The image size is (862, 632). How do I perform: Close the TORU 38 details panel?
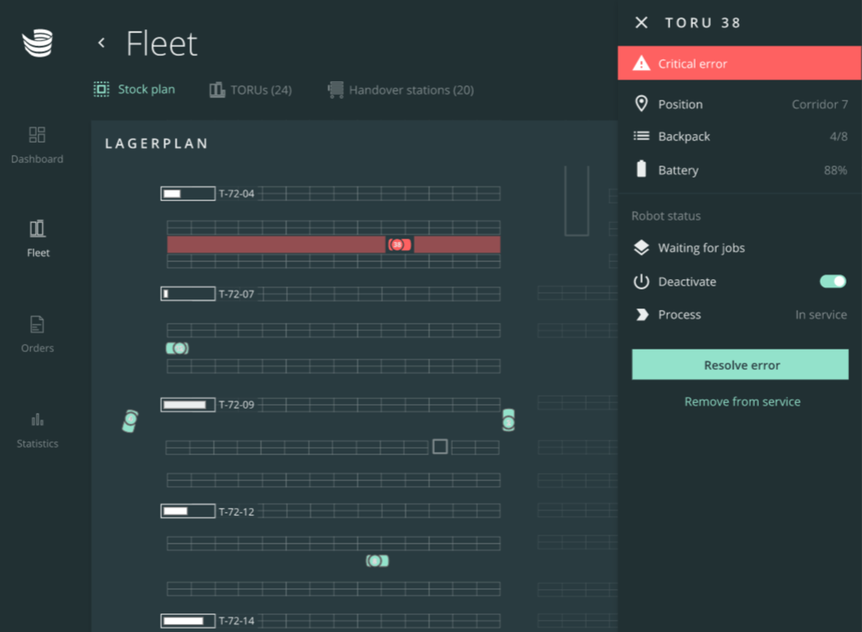point(641,23)
